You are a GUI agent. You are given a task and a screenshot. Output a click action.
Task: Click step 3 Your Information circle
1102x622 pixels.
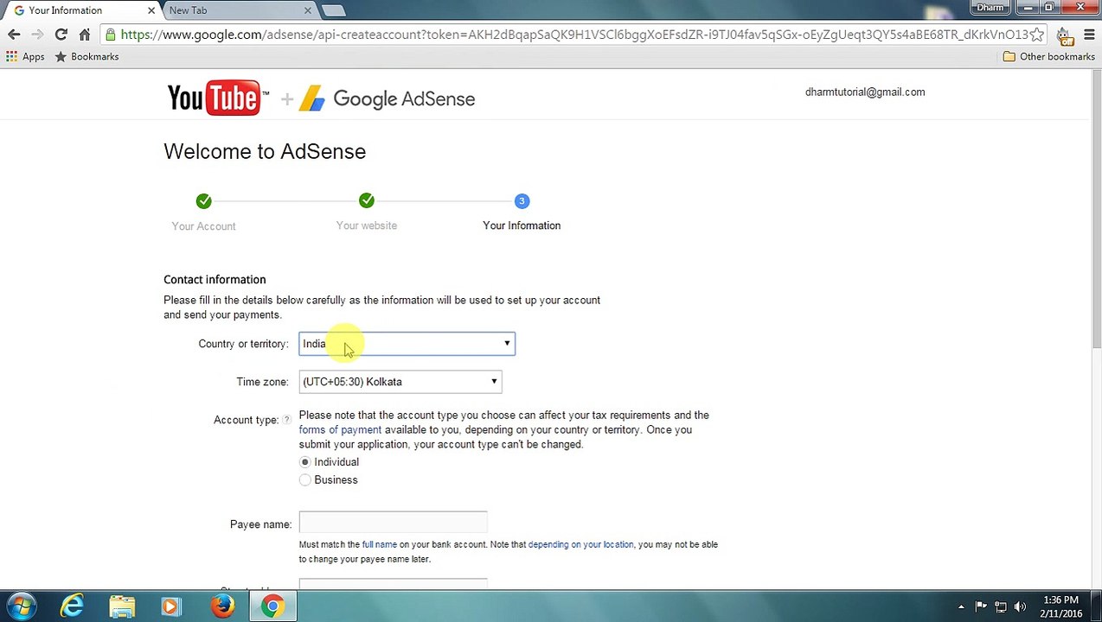(522, 200)
